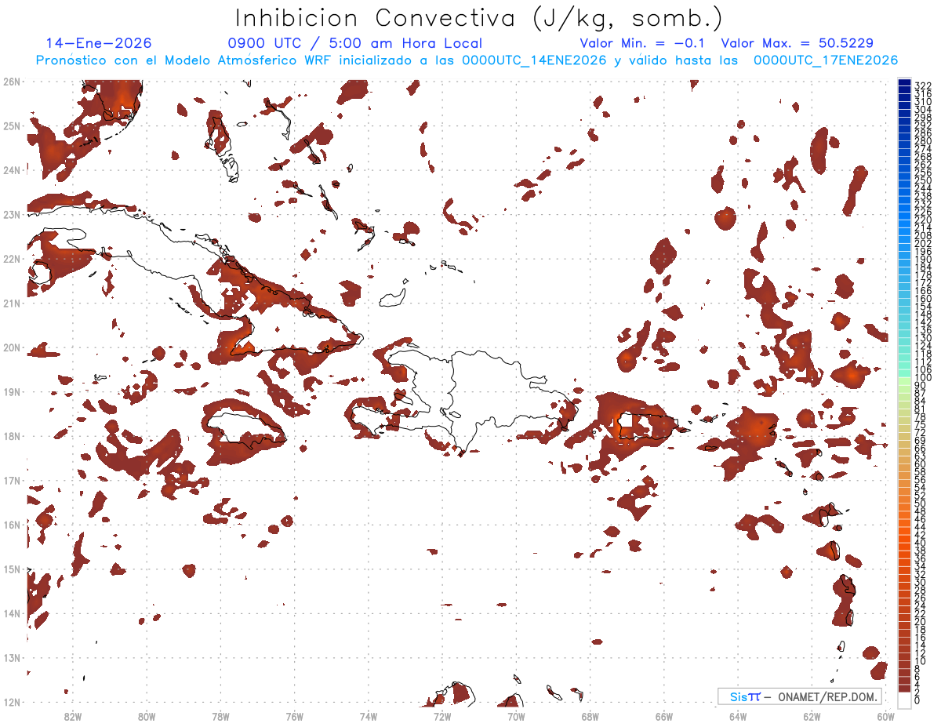Click the "Inhibicion Convectiva (J/kg, somb.)" title

pyautogui.click(x=479, y=17)
